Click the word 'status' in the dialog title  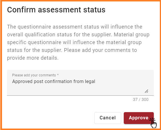[94, 10]
